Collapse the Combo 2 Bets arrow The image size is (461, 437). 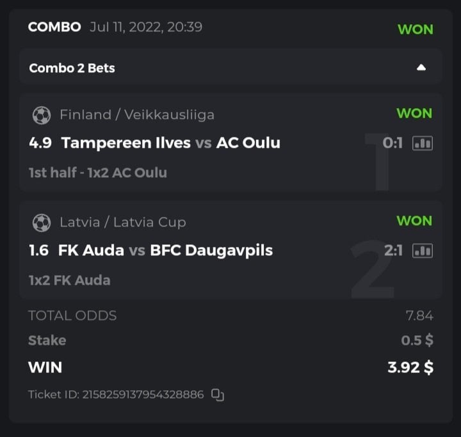tap(421, 67)
